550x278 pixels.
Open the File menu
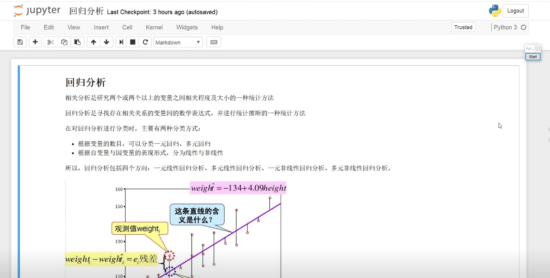click(x=25, y=27)
